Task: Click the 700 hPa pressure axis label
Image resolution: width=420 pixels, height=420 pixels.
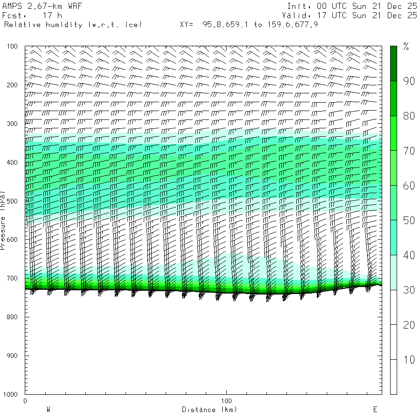Action: coord(12,278)
